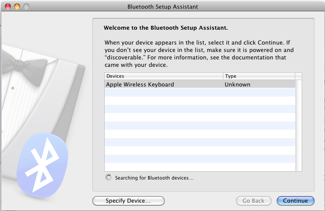Close the Bluetooth Setup Assistant window
Viewport: 325px width, 211px height.
[8, 7]
